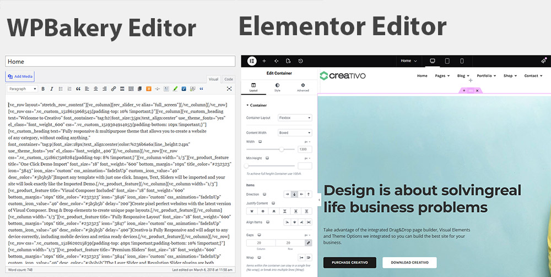Click the Column gap field
551x277 pixels.
tap(261, 242)
